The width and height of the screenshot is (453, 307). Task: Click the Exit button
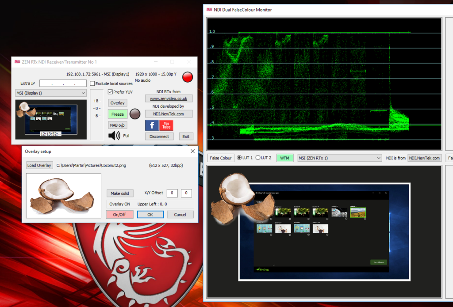[x=186, y=136]
